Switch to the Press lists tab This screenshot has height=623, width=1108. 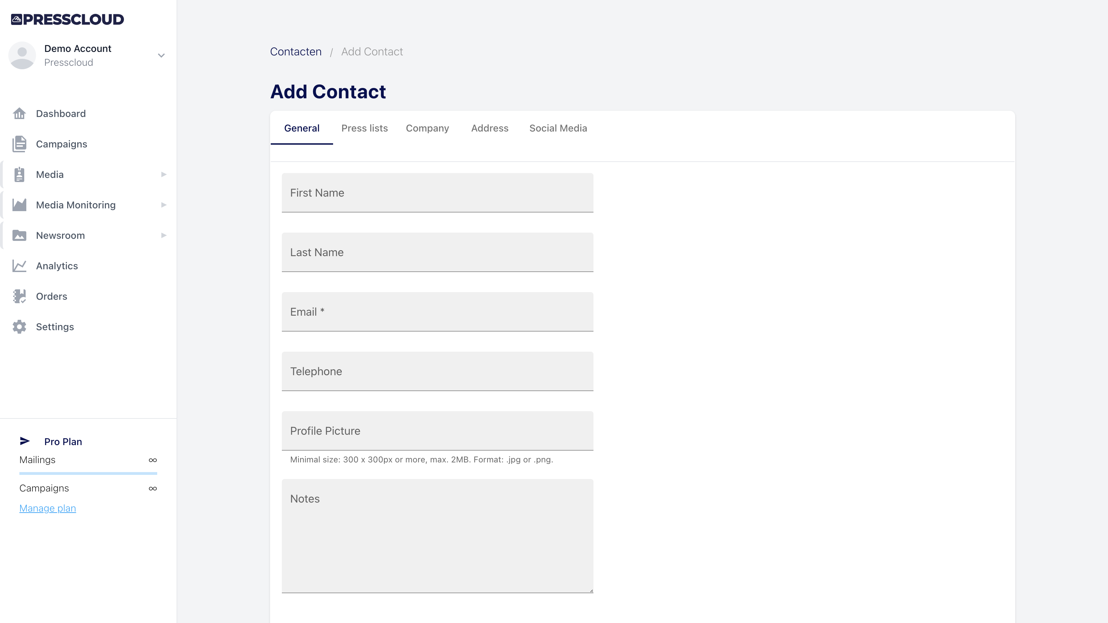[x=364, y=128]
